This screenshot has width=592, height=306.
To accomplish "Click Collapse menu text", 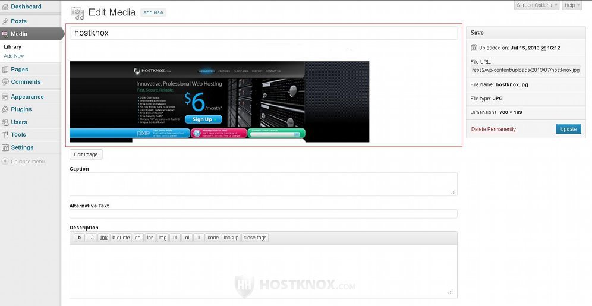I will pyautogui.click(x=27, y=162).
